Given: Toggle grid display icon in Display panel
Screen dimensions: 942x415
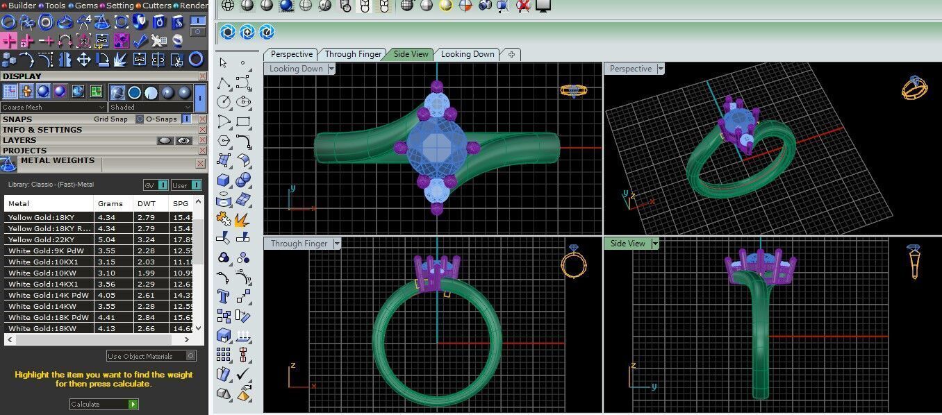Looking at the screenshot, I should pos(10,92).
